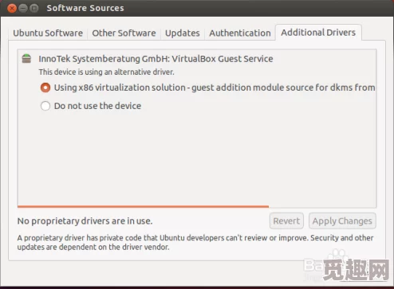Maximize the Software Sources window
394x289 pixels.
(34, 8)
